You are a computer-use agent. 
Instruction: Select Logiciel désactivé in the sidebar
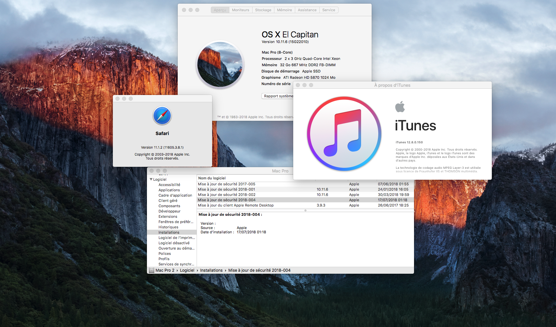coord(174,243)
